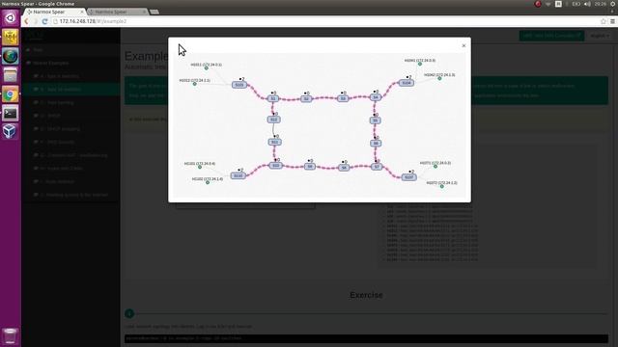Image resolution: width=618 pixels, height=347 pixels.
Task: Open the network indicator in top panel
Action: (548, 4)
